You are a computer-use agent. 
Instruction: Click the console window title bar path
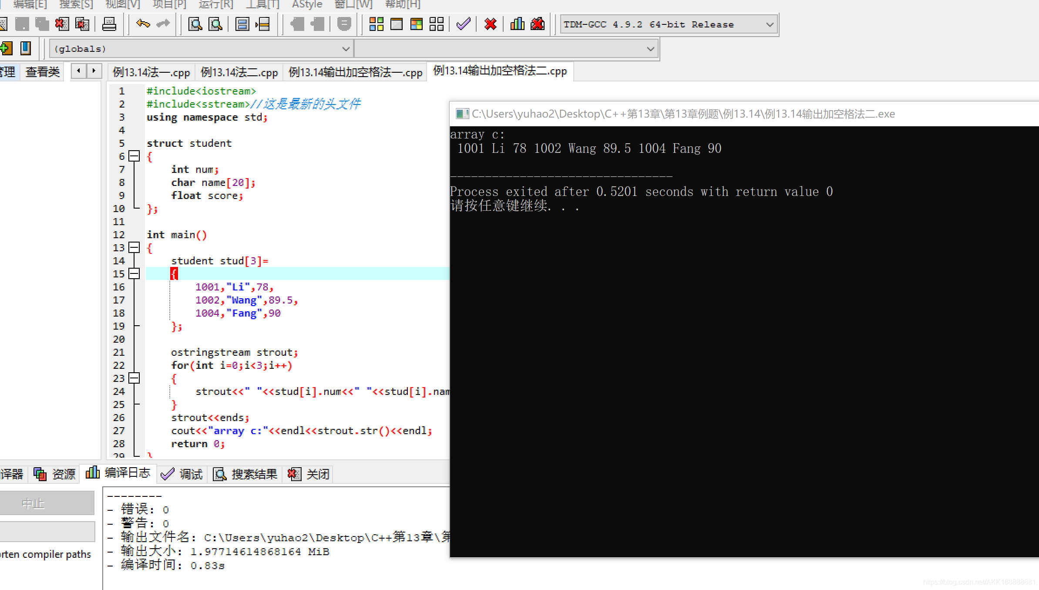tap(683, 114)
